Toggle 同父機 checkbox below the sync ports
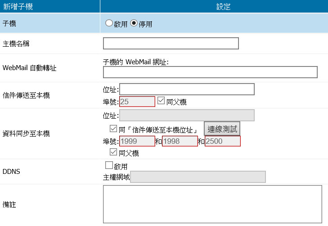This screenshot has width=328, height=226. [107, 153]
